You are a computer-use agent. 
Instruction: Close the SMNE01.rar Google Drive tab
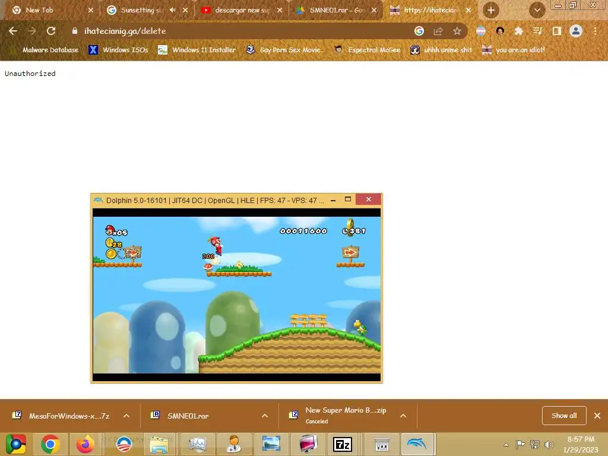[374, 10]
